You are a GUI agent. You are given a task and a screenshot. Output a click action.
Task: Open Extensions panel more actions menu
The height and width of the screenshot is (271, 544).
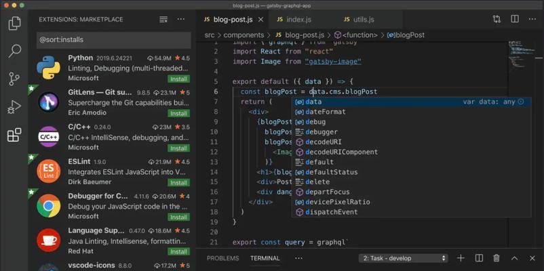point(180,20)
